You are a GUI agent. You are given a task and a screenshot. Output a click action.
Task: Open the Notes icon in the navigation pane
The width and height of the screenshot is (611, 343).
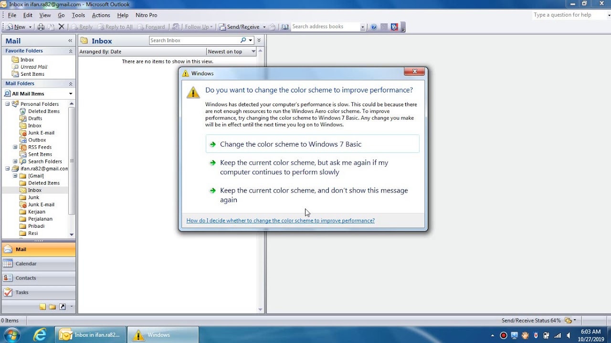coord(43,307)
